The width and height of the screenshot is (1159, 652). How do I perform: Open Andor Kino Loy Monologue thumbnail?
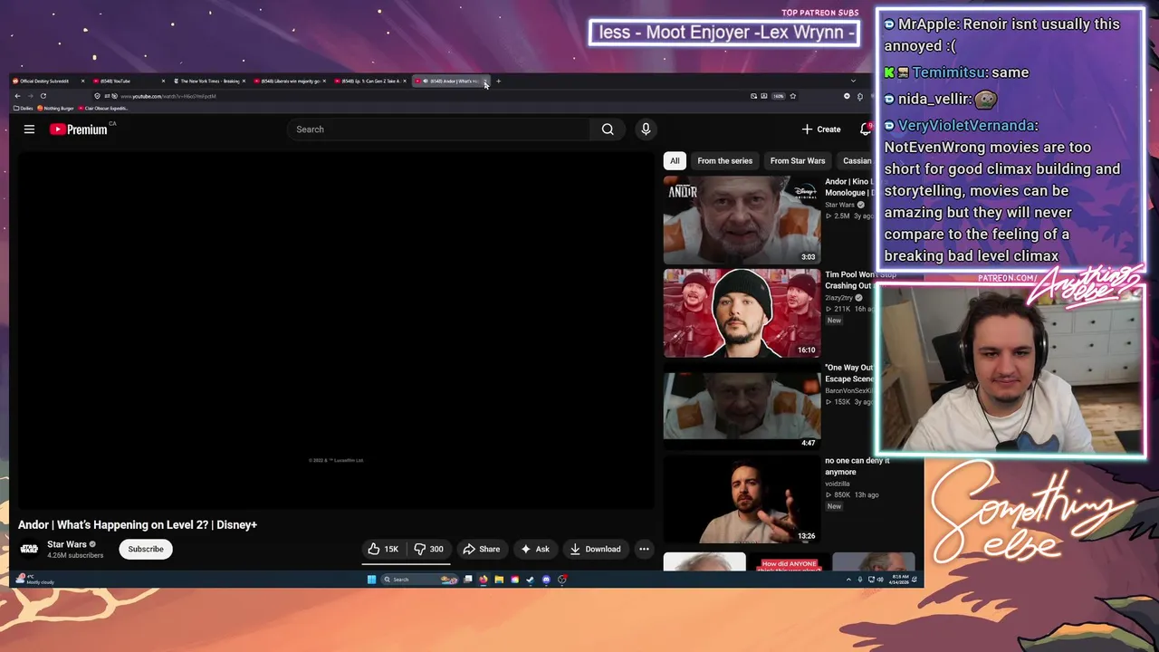[742, 220]
